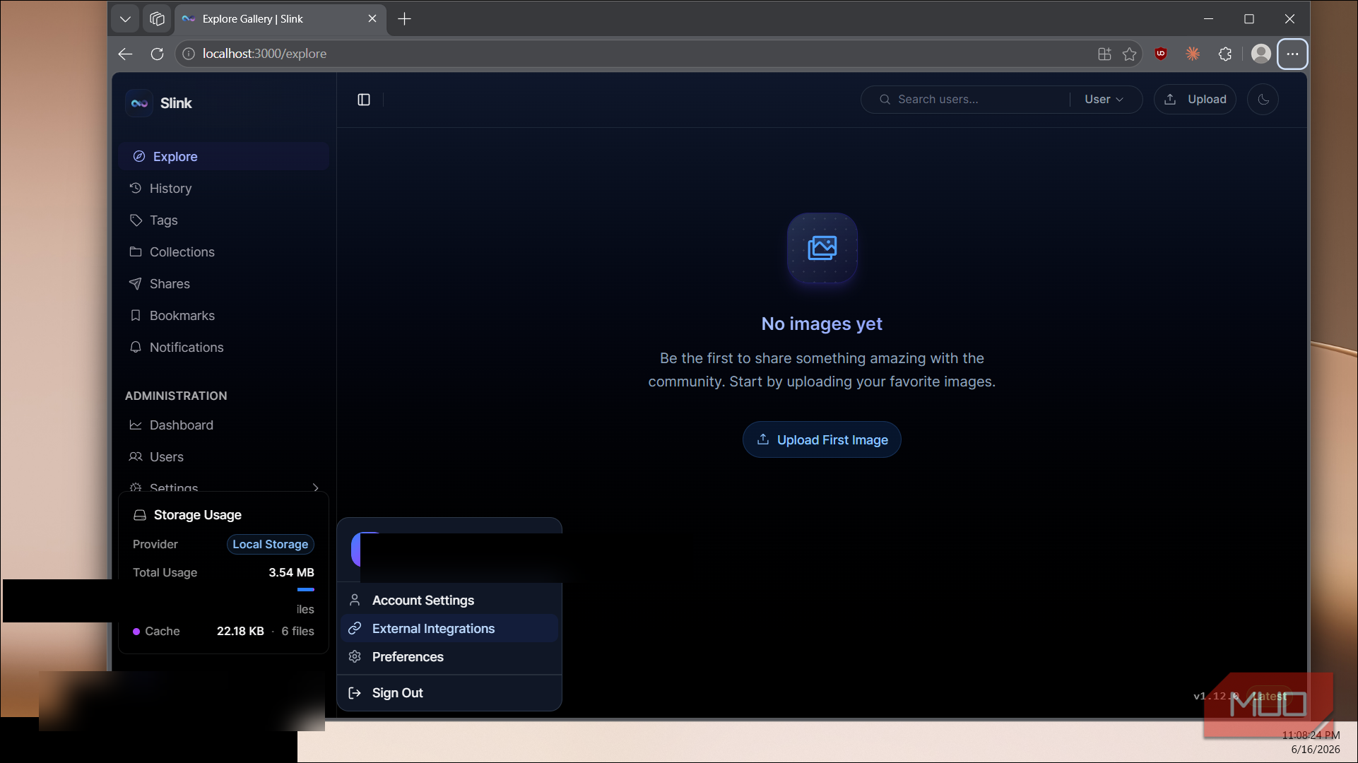Click the Slink logo icon
Viewport: 1358px width, 763px height.
[x=139, y=103]
